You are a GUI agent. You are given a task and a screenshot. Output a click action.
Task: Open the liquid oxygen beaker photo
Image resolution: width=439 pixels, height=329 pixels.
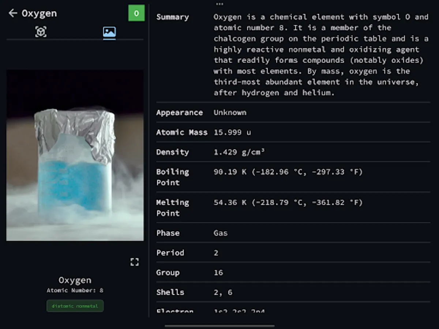click(x=75, y=155)
